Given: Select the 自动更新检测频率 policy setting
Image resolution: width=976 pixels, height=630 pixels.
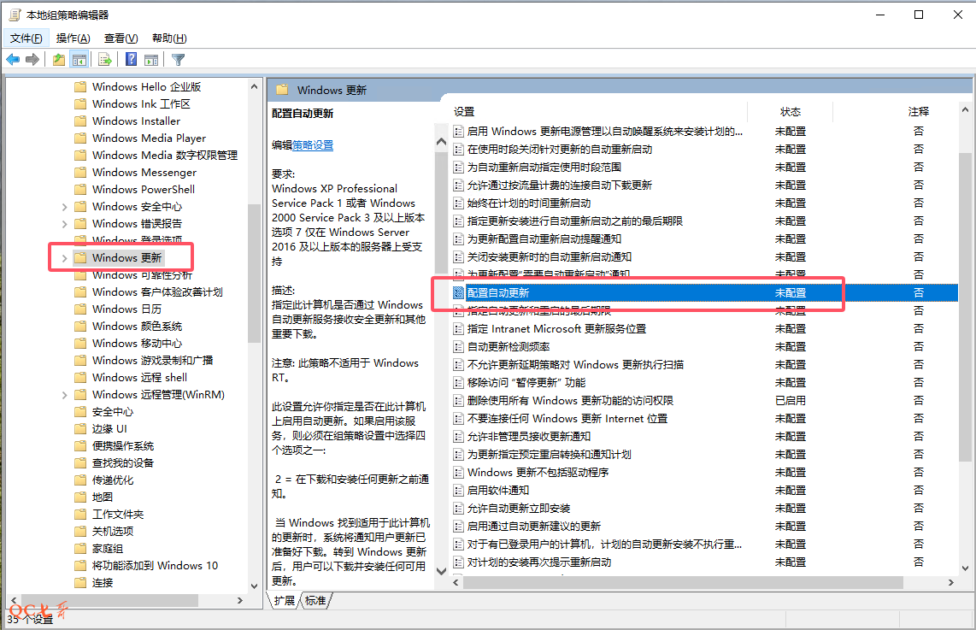Looking at the screenshot, I should pos(509,346).
